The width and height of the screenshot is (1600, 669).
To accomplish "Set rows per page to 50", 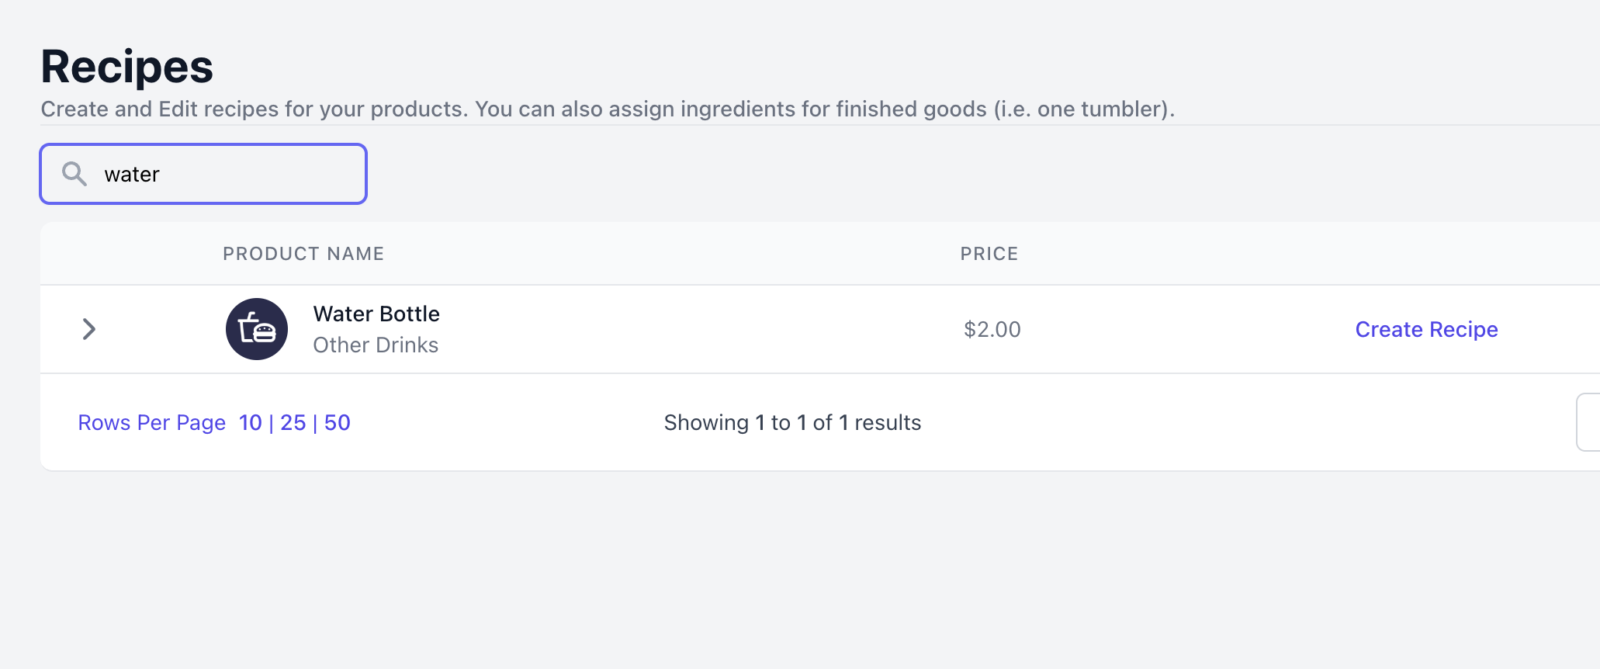I will (337, 423).
